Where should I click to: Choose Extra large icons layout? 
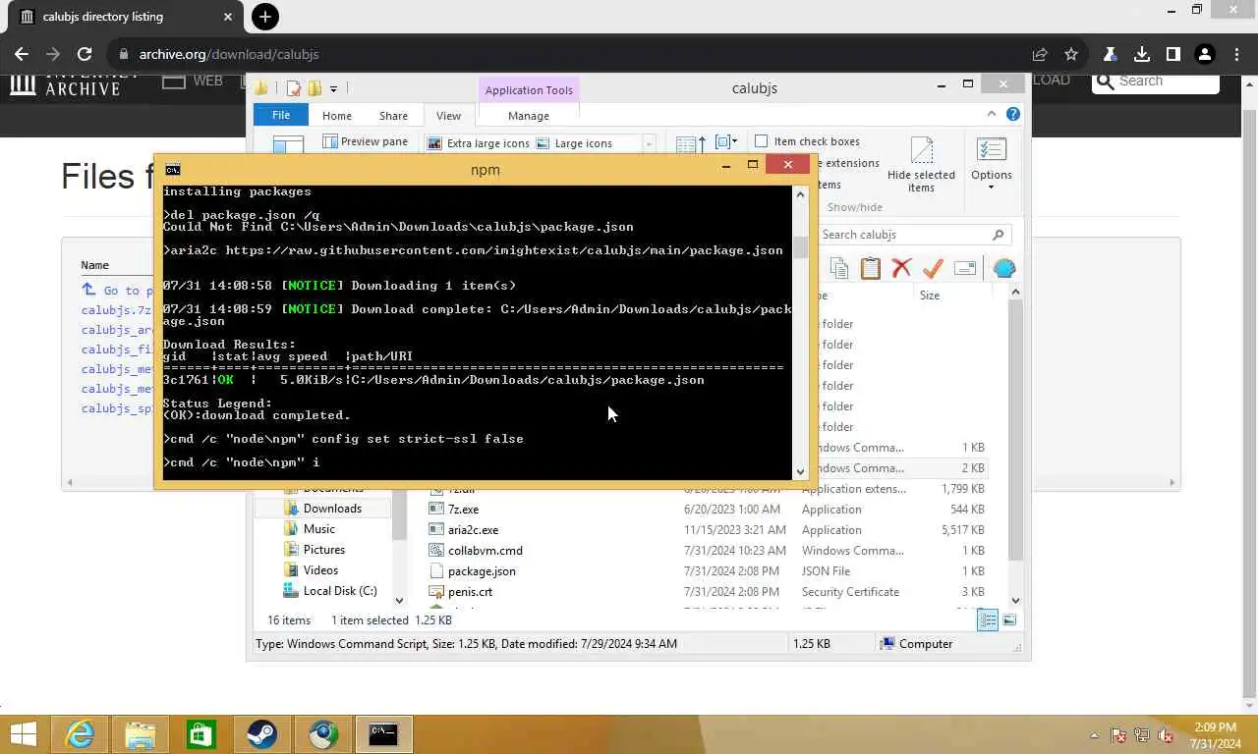click(x=479, y=143)
